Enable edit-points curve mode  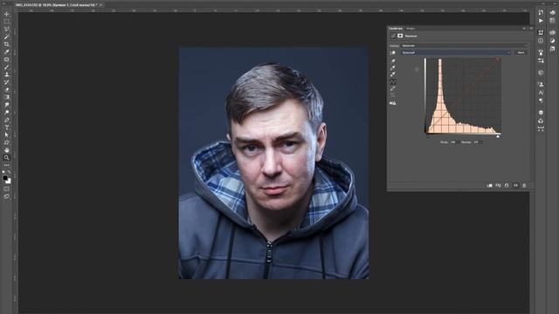coord(393,82)
